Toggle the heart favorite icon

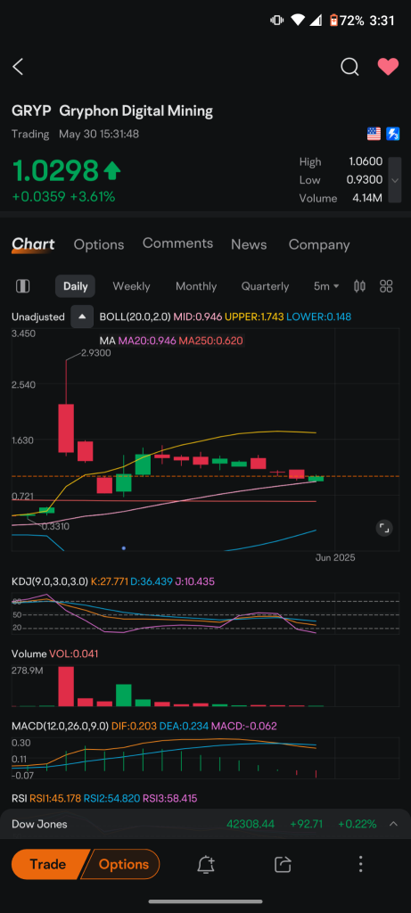pyautogui.click(x=388, y=67)
